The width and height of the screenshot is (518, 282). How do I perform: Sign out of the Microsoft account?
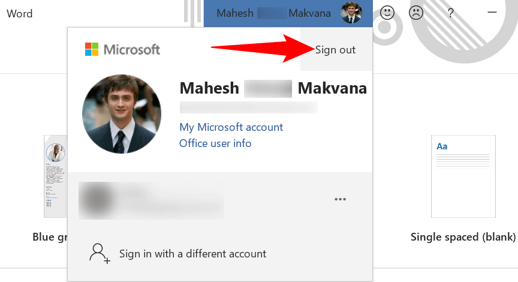[x=335, y=50]
